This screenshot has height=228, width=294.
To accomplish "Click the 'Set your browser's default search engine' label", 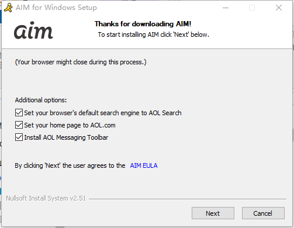I will (103, 113).
